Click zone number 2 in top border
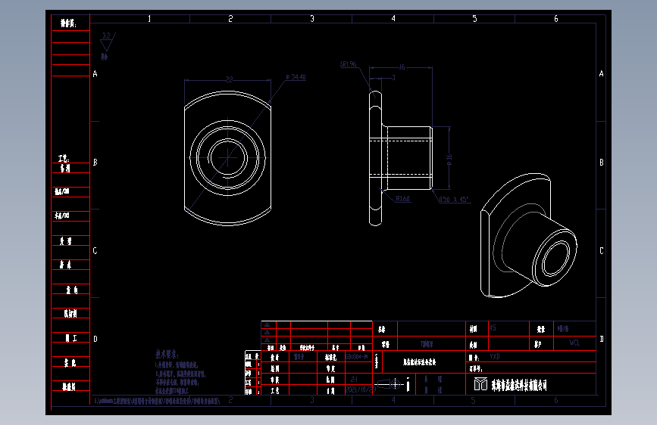Image resolution: width=657 pixels, height=425 pixels. pyautogui.click(x=230, y=19)
